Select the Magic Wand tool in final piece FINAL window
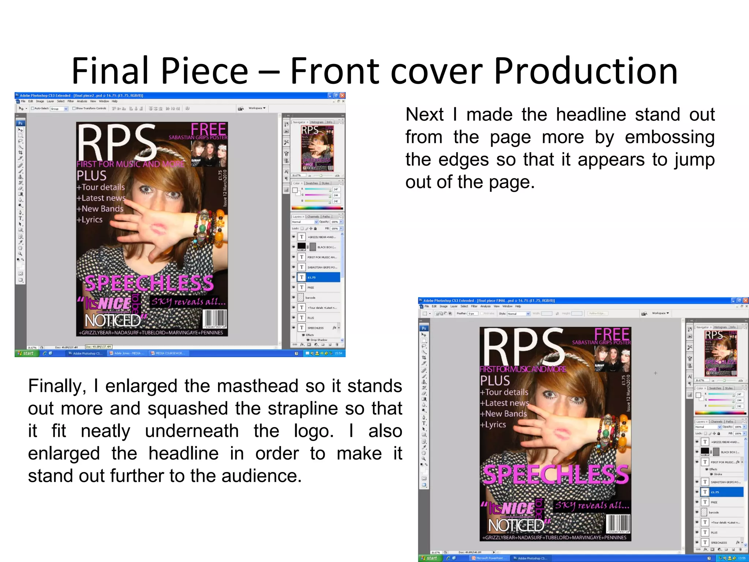 click(x=424, y=352)
